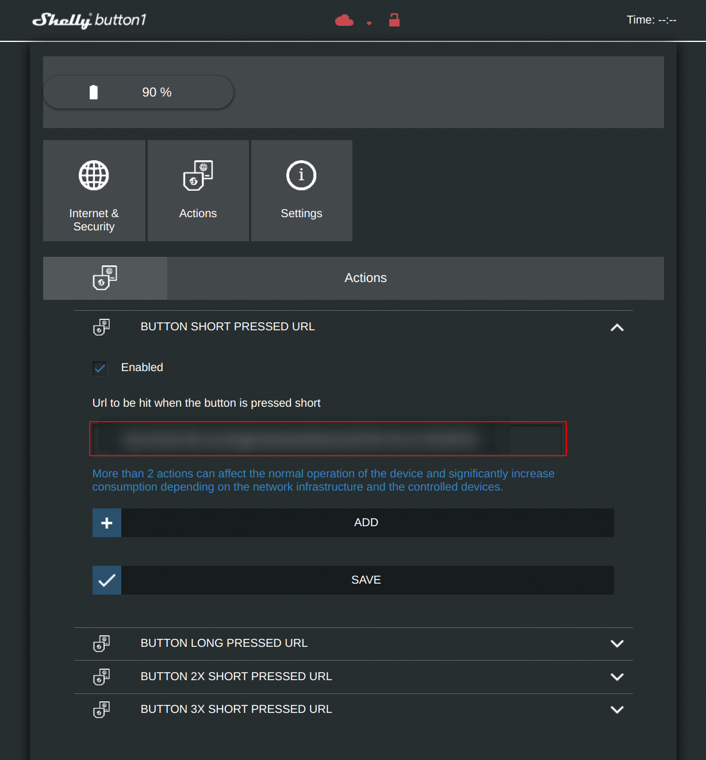Click the plus icon beside ADD
This screenshot has height=760, width=706.
coord(107,523)
